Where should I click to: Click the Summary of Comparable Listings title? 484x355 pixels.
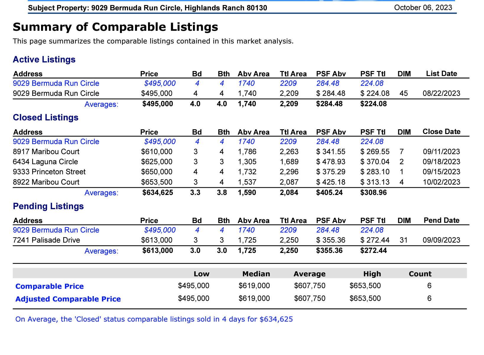click(116, 27)
